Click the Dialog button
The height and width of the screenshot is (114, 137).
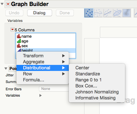pyautogui.click(x=39, y=13)
